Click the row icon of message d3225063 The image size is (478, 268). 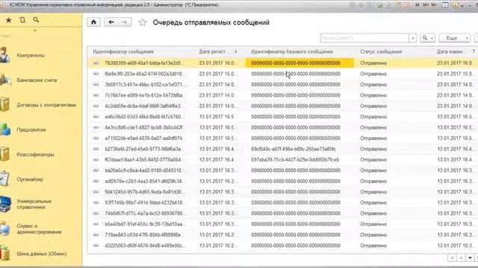96,246
